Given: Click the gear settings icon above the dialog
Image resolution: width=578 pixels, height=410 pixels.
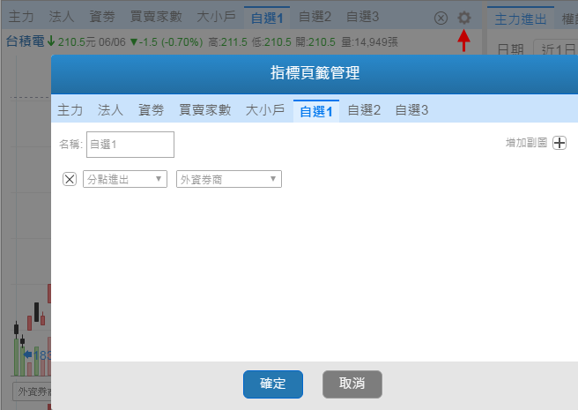Looking at the screenshot, I should [464, 18].
